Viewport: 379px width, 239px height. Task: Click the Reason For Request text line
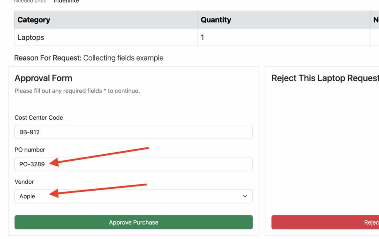pos(89,58)
